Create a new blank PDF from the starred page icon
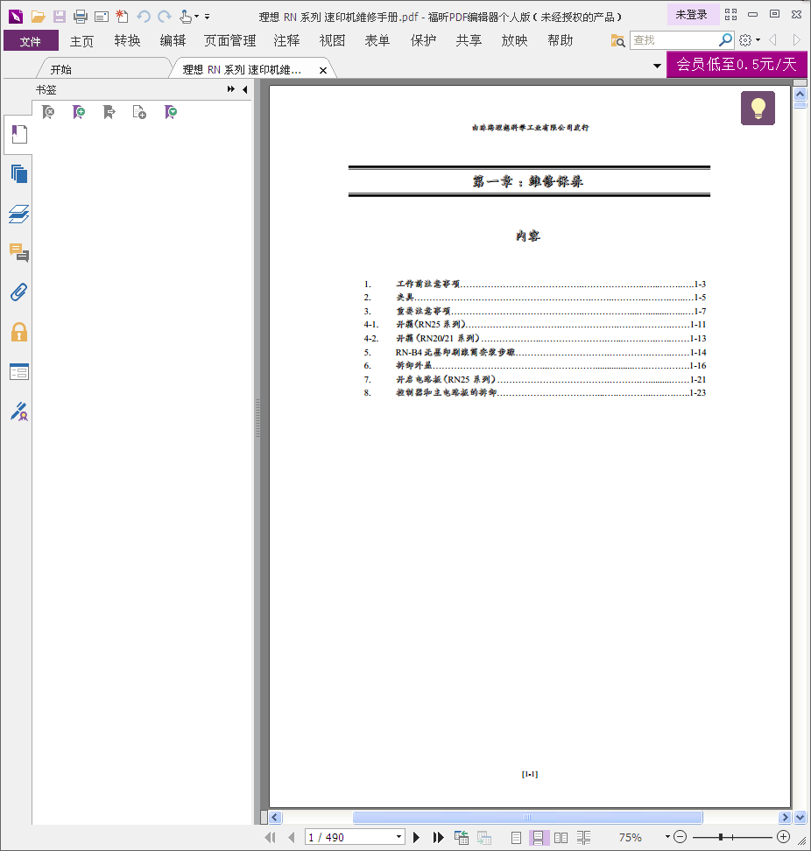 (122, 17)
